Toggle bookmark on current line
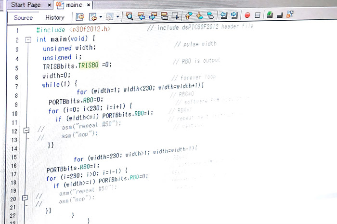This screenshot has height=224, width=337. [211, 16]
